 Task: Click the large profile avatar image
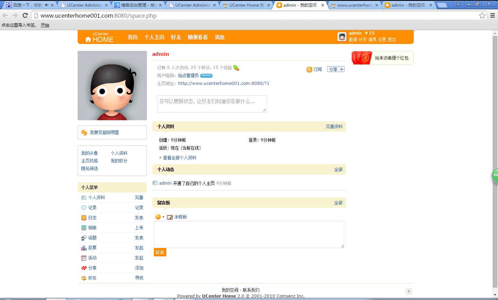112,86
